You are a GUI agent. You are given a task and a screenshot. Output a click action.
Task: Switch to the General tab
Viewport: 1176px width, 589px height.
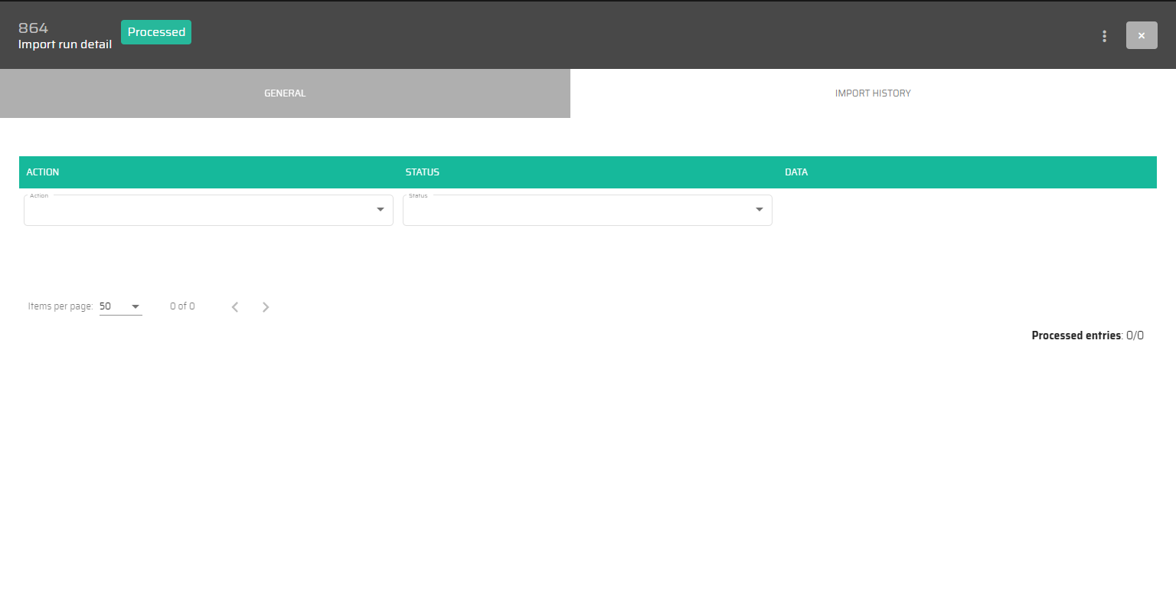pos(285,93)
